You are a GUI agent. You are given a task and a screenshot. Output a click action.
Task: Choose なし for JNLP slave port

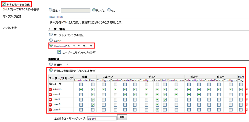(x=109, y=10)
